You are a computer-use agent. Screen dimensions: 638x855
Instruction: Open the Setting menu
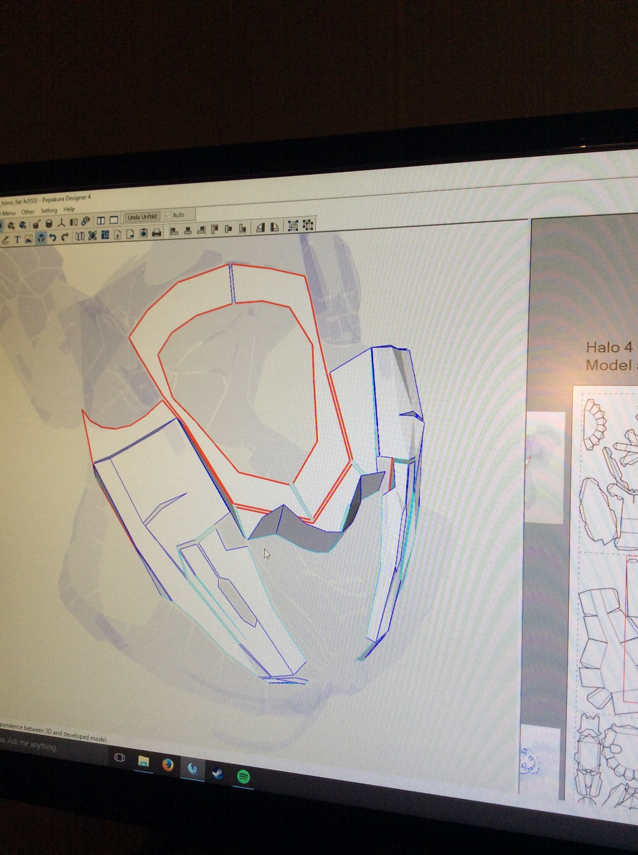coord(49,211)
